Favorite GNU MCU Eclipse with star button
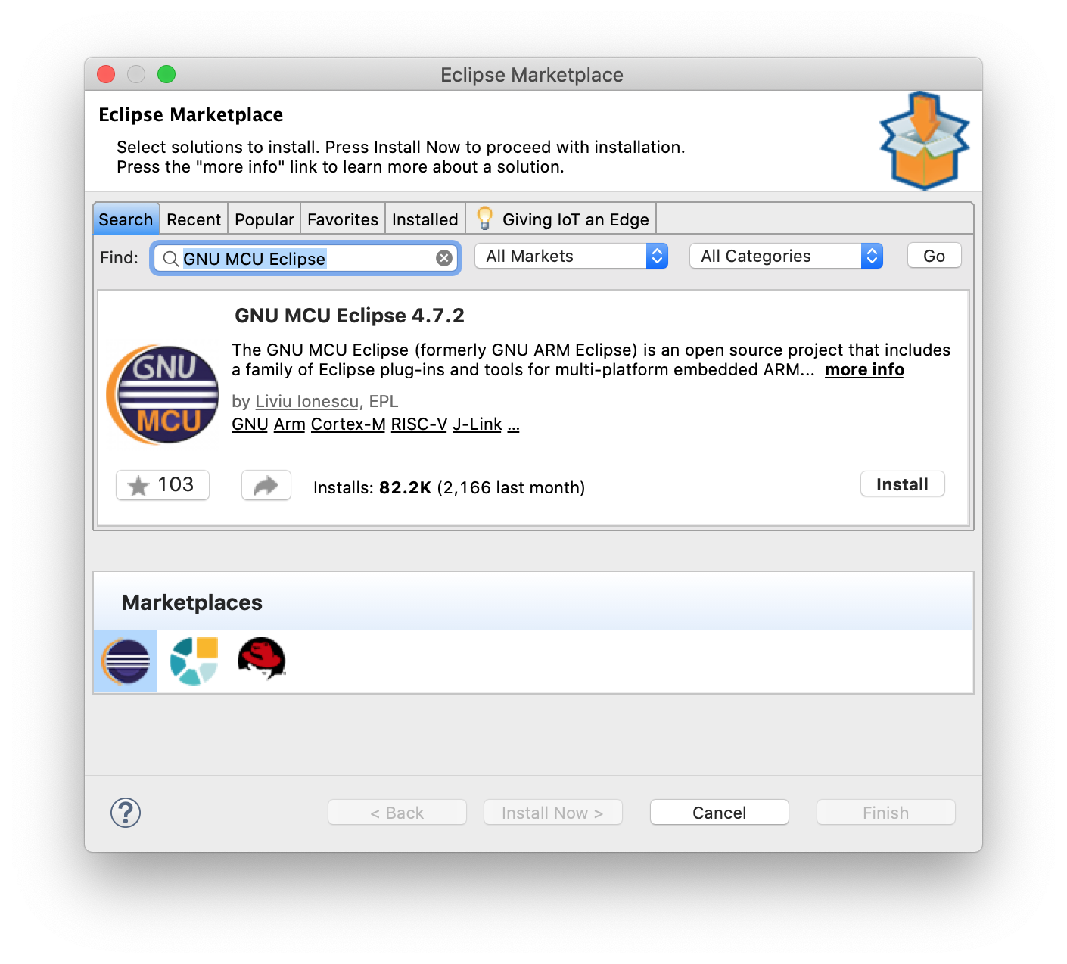 click(x=163, y=485)
